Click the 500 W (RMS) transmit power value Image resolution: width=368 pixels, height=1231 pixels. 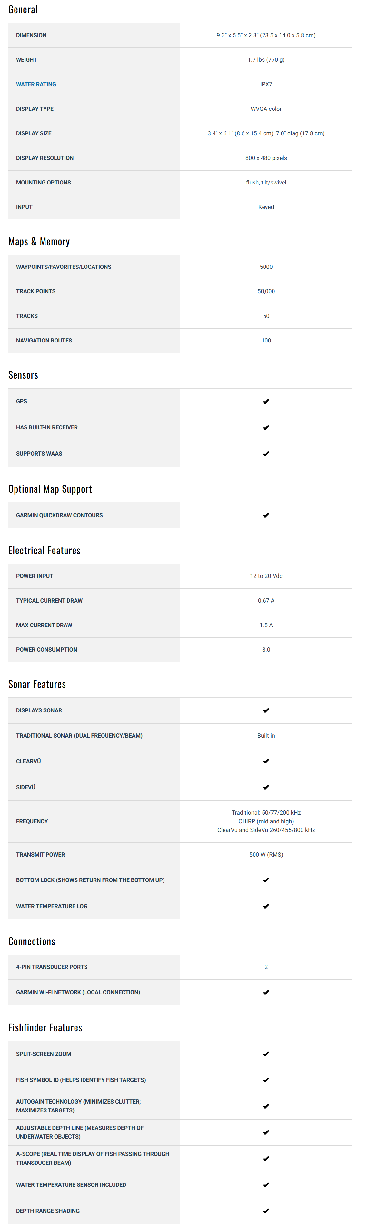coord(266,855)
